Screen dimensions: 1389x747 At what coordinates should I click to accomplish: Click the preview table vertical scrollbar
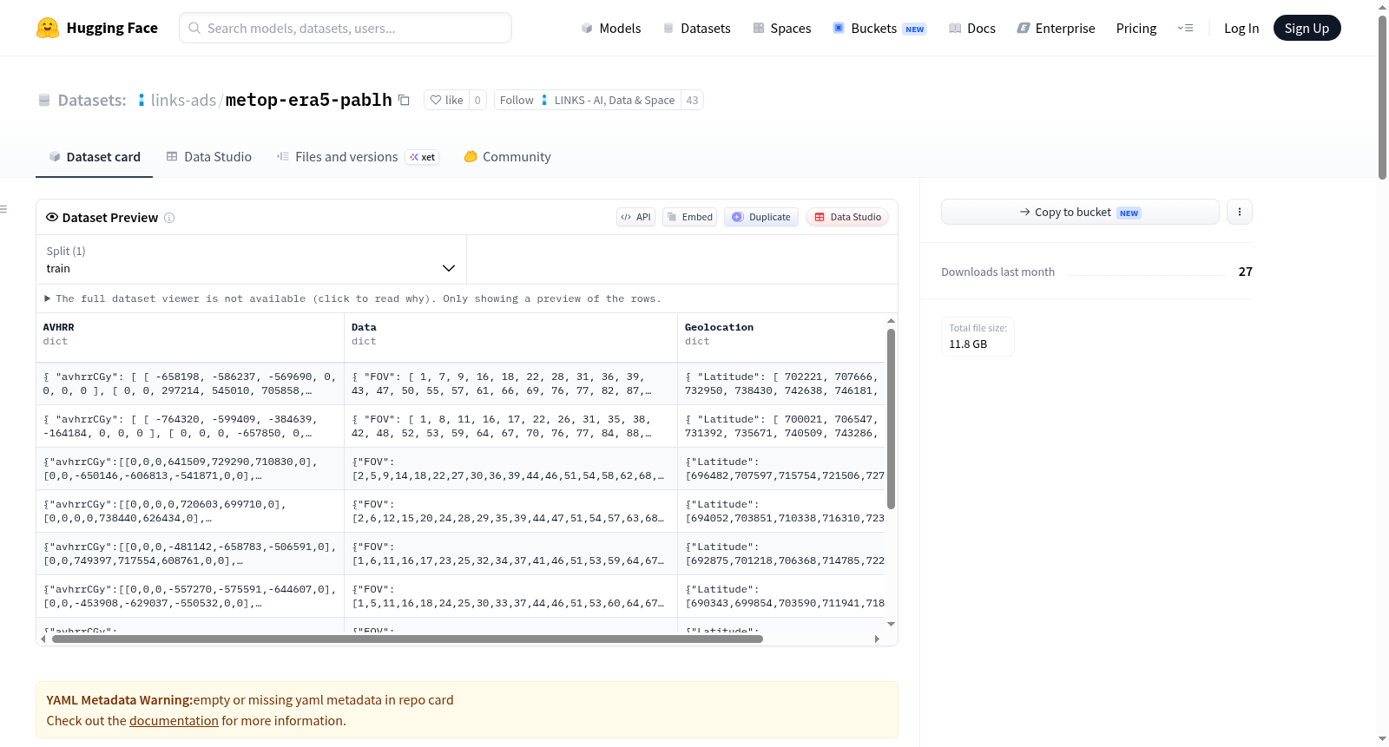(x=891, y=419)
